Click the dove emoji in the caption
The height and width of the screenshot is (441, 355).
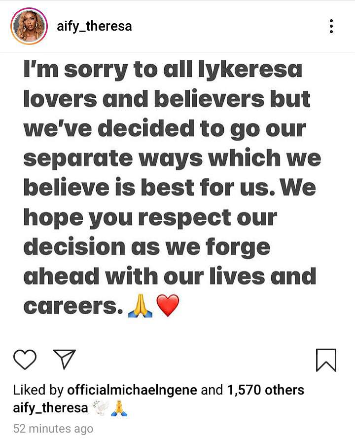tap(101, 408)
